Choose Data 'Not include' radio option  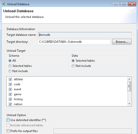[73, 66]
